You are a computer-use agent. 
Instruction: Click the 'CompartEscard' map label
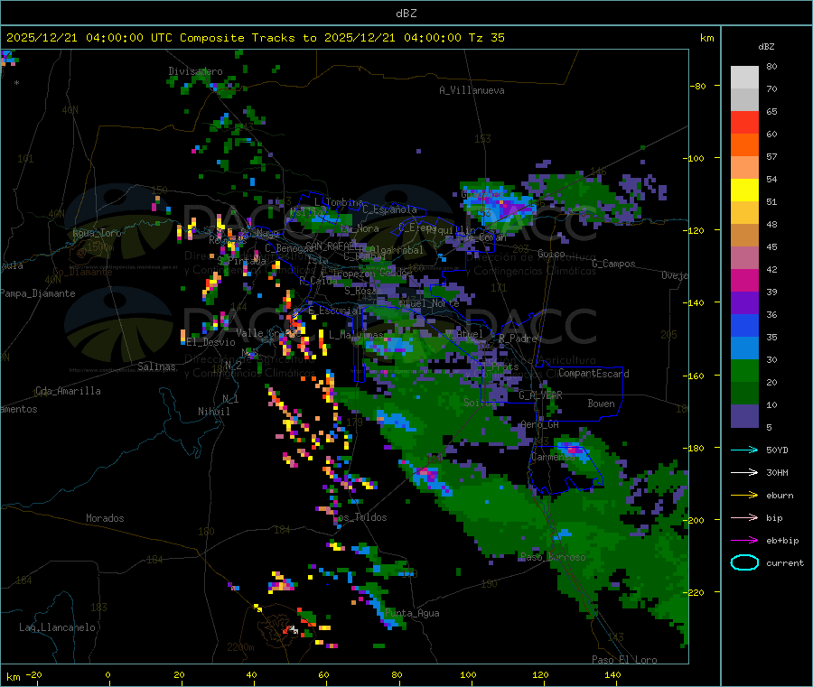click(x=593, y=373)
